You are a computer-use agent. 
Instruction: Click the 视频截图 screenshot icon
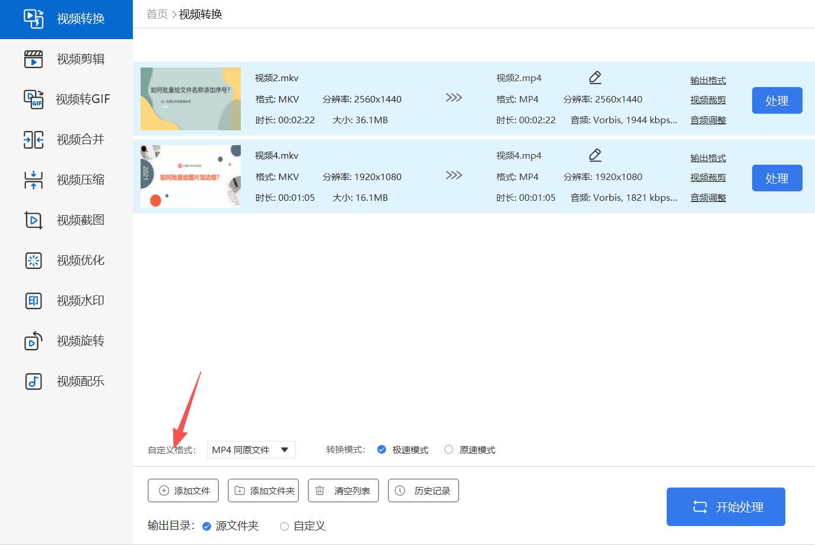[33, 220]
